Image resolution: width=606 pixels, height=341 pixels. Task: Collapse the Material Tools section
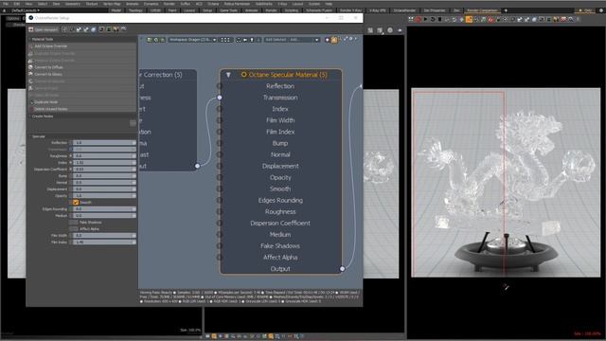29,39
